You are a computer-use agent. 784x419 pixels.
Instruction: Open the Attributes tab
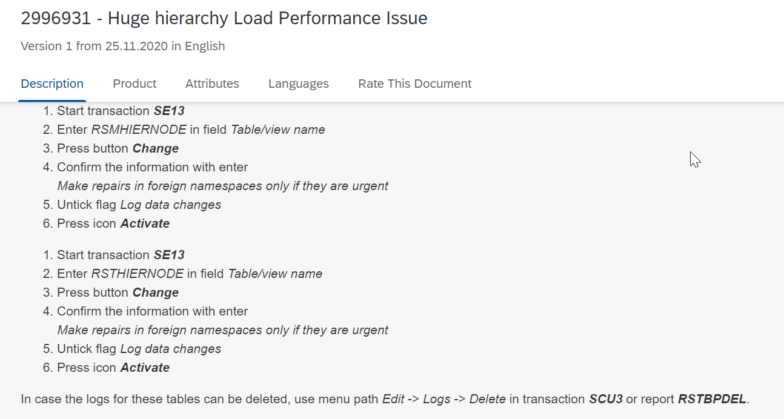coord(212,84)
